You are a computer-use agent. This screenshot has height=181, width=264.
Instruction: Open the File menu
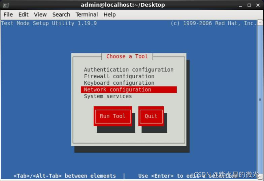(x=8, y=15)
